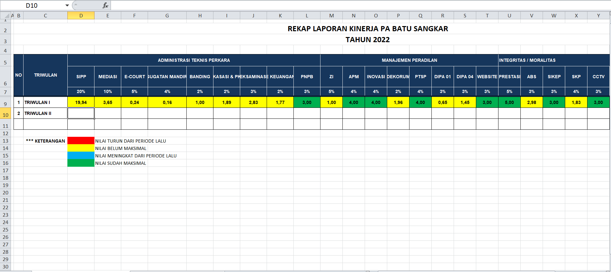Viewport: 611px width, 272px height.
Task: Click the TRIWULAN II cell
Action: (x=45, y=113)
